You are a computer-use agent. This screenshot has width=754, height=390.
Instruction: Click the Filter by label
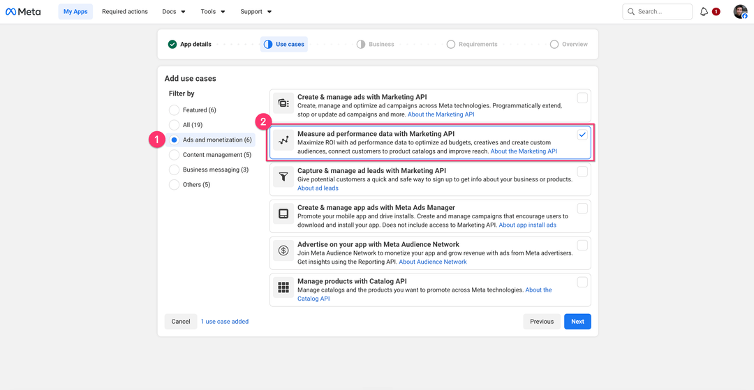point(182,93)
